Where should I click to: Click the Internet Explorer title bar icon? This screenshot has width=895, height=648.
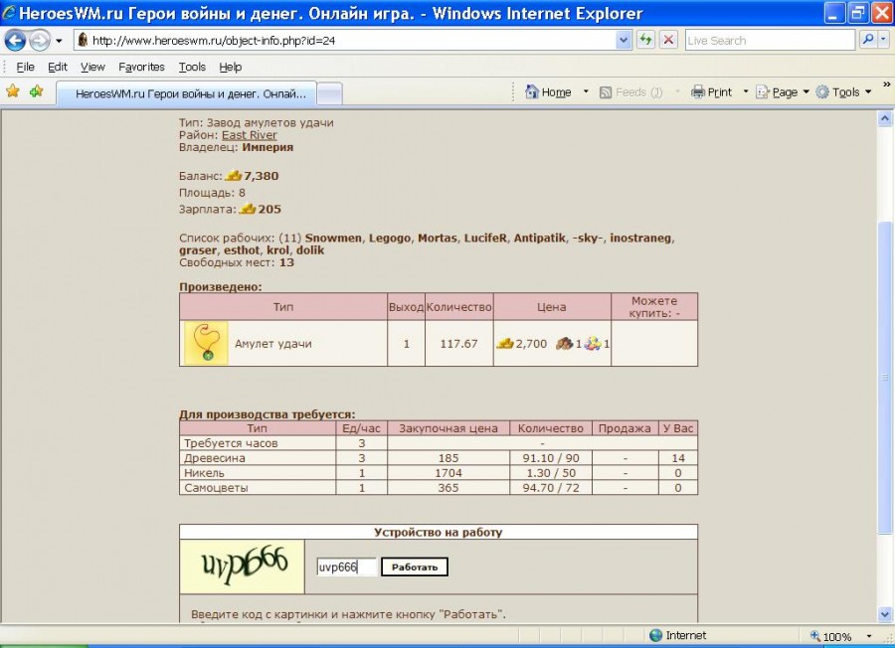pos(9,12)
